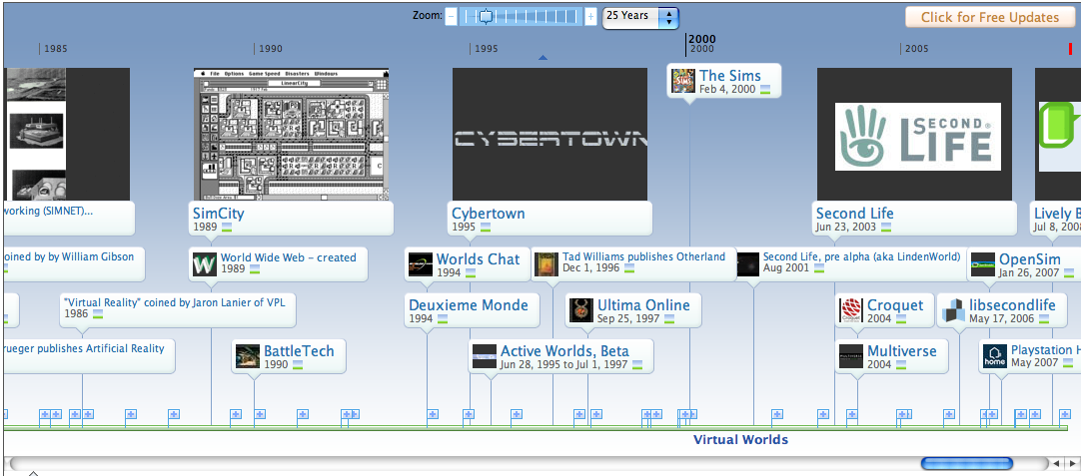Click the flag icon next to SimCity 1989
Image resolution: width=1081 pixels, height=476 pixels.
pos(227,227)
